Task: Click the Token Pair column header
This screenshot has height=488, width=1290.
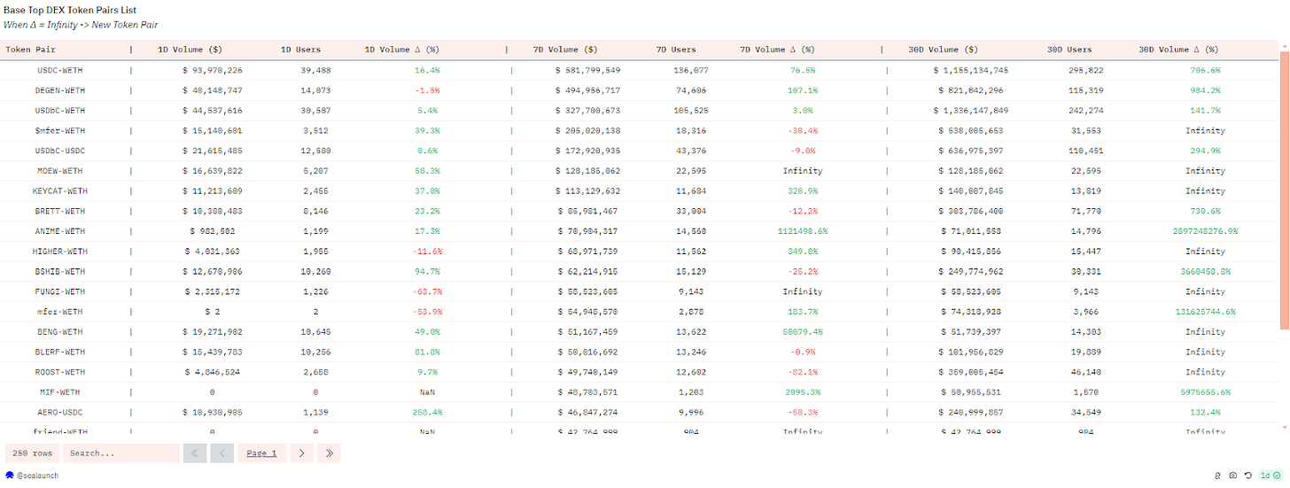Action: (x=31, y=50)
